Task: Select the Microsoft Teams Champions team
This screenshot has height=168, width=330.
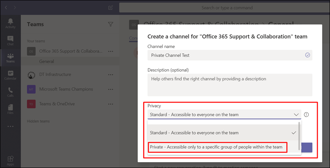Action: point(66,89)
